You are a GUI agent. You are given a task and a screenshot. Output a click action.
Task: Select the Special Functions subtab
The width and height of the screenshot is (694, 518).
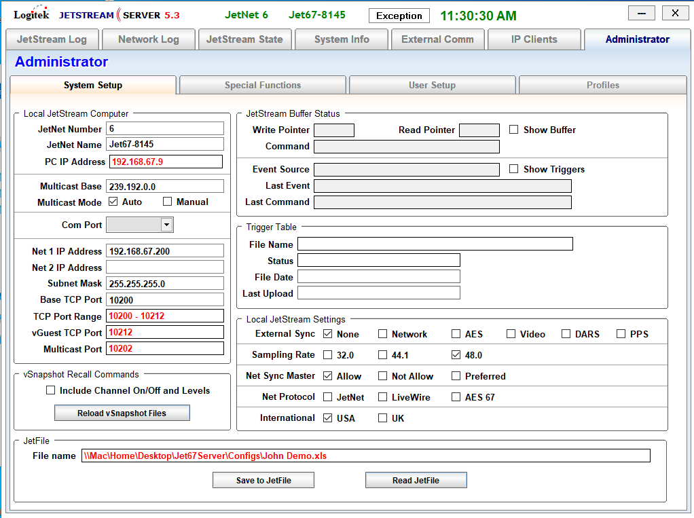(x=263, y=86)
